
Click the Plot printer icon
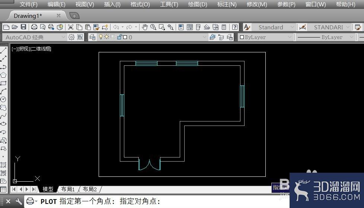coord(34,27)
